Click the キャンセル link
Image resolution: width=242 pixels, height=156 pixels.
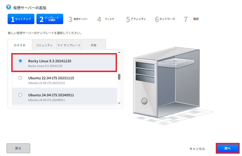point(197,149)
